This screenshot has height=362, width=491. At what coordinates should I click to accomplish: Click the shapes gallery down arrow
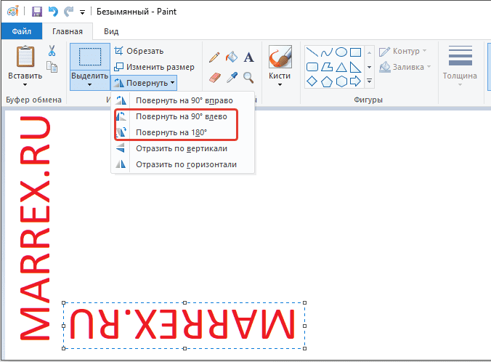369,67
